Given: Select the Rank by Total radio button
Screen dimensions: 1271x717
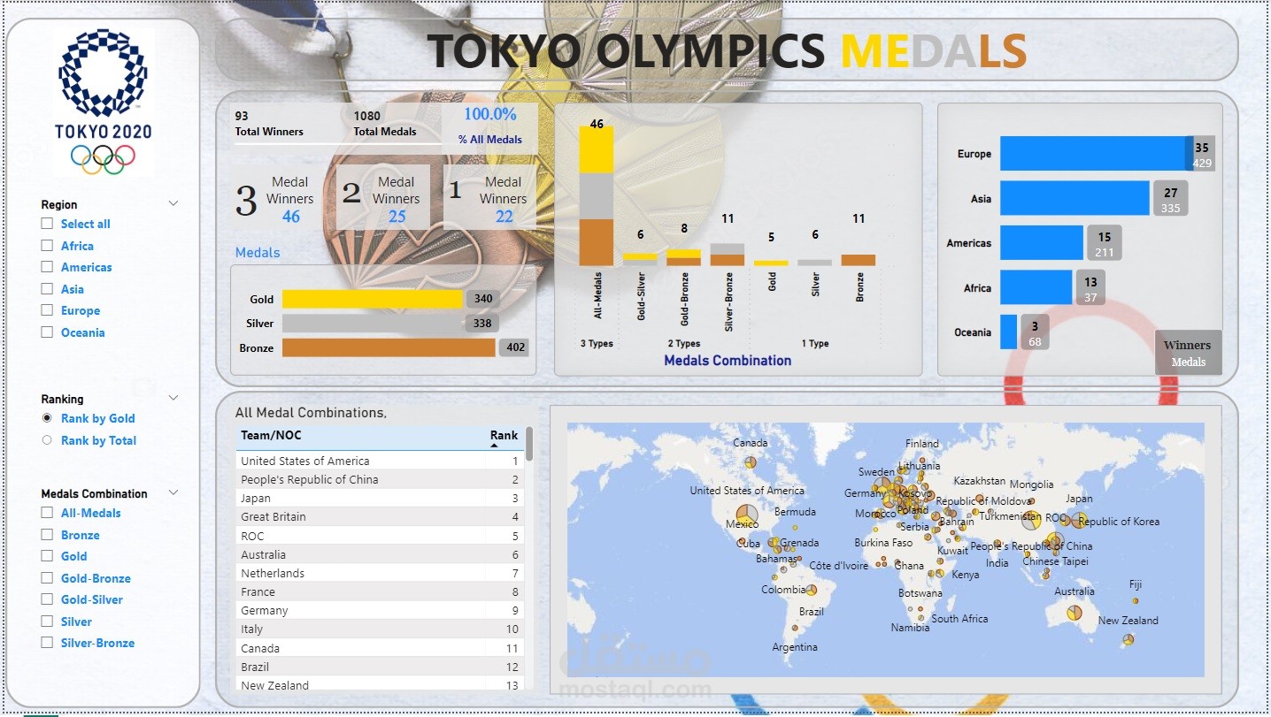Looking at the screenshot, I should pos(47,439).
